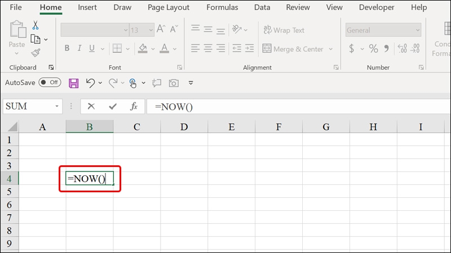
Task: Apply comma style
Action: (x=386, y=48)
